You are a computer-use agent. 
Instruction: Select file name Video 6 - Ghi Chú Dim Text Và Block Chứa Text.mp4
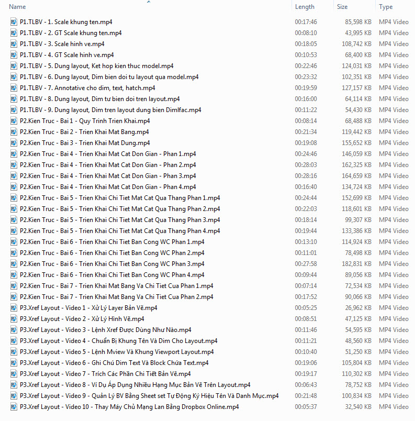click(x=114, y=363)
